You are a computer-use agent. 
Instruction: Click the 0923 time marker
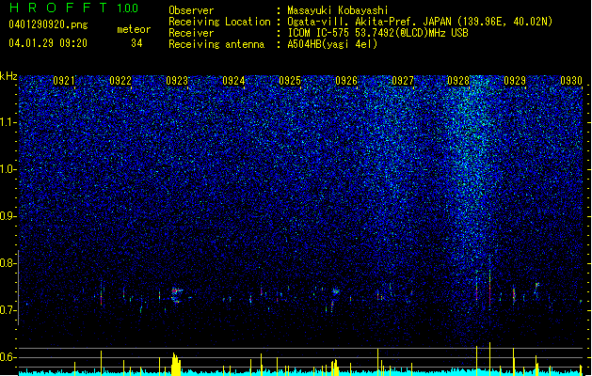click(x=177, y=81)
